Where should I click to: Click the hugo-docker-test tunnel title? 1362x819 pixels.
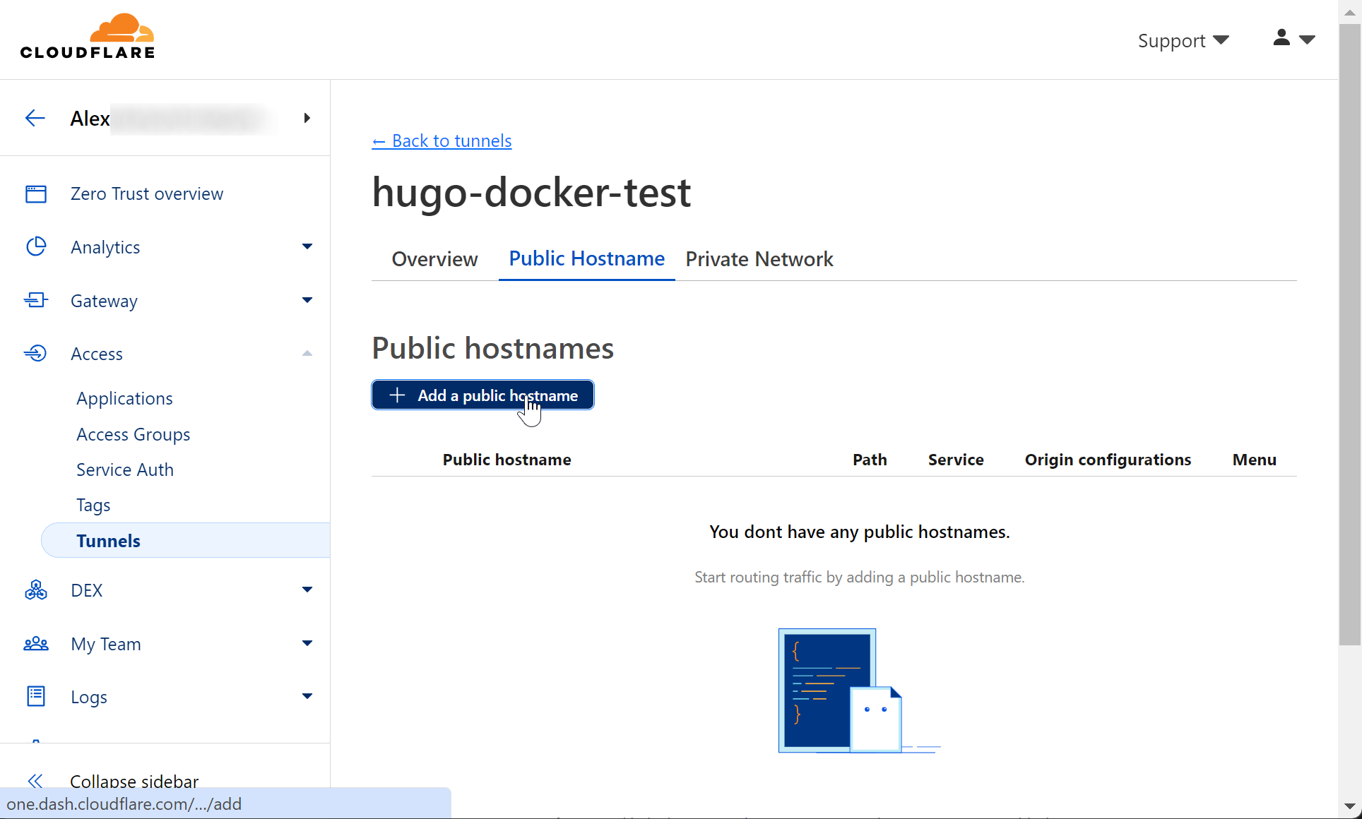[x=531, y=192]
